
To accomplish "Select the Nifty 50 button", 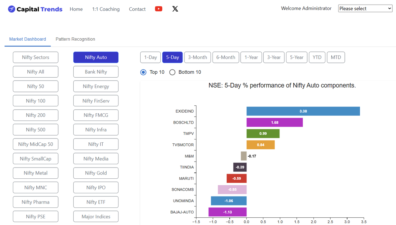I will coord(36,86).
